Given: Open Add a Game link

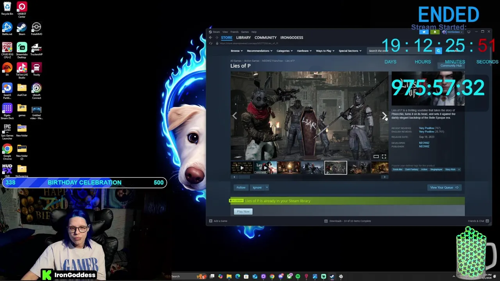Looking at the screenshot, I should 218,221.
